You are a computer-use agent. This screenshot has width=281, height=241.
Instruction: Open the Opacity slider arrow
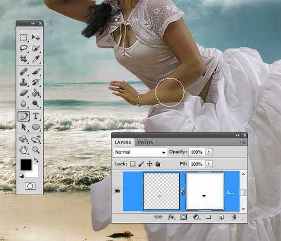pos(209,152)
